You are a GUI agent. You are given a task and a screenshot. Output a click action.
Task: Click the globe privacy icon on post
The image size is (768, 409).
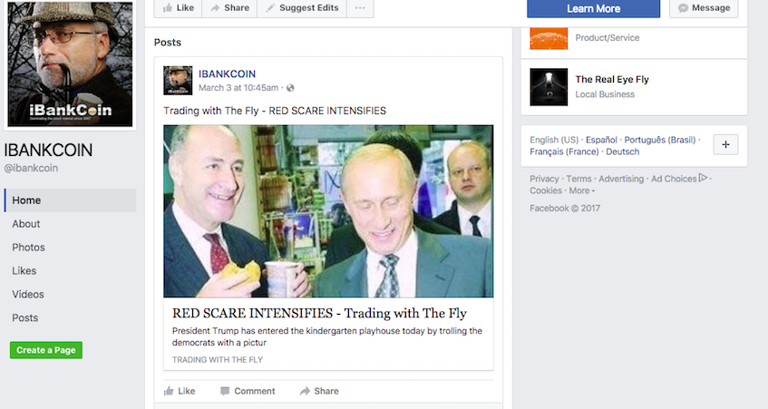290,88
